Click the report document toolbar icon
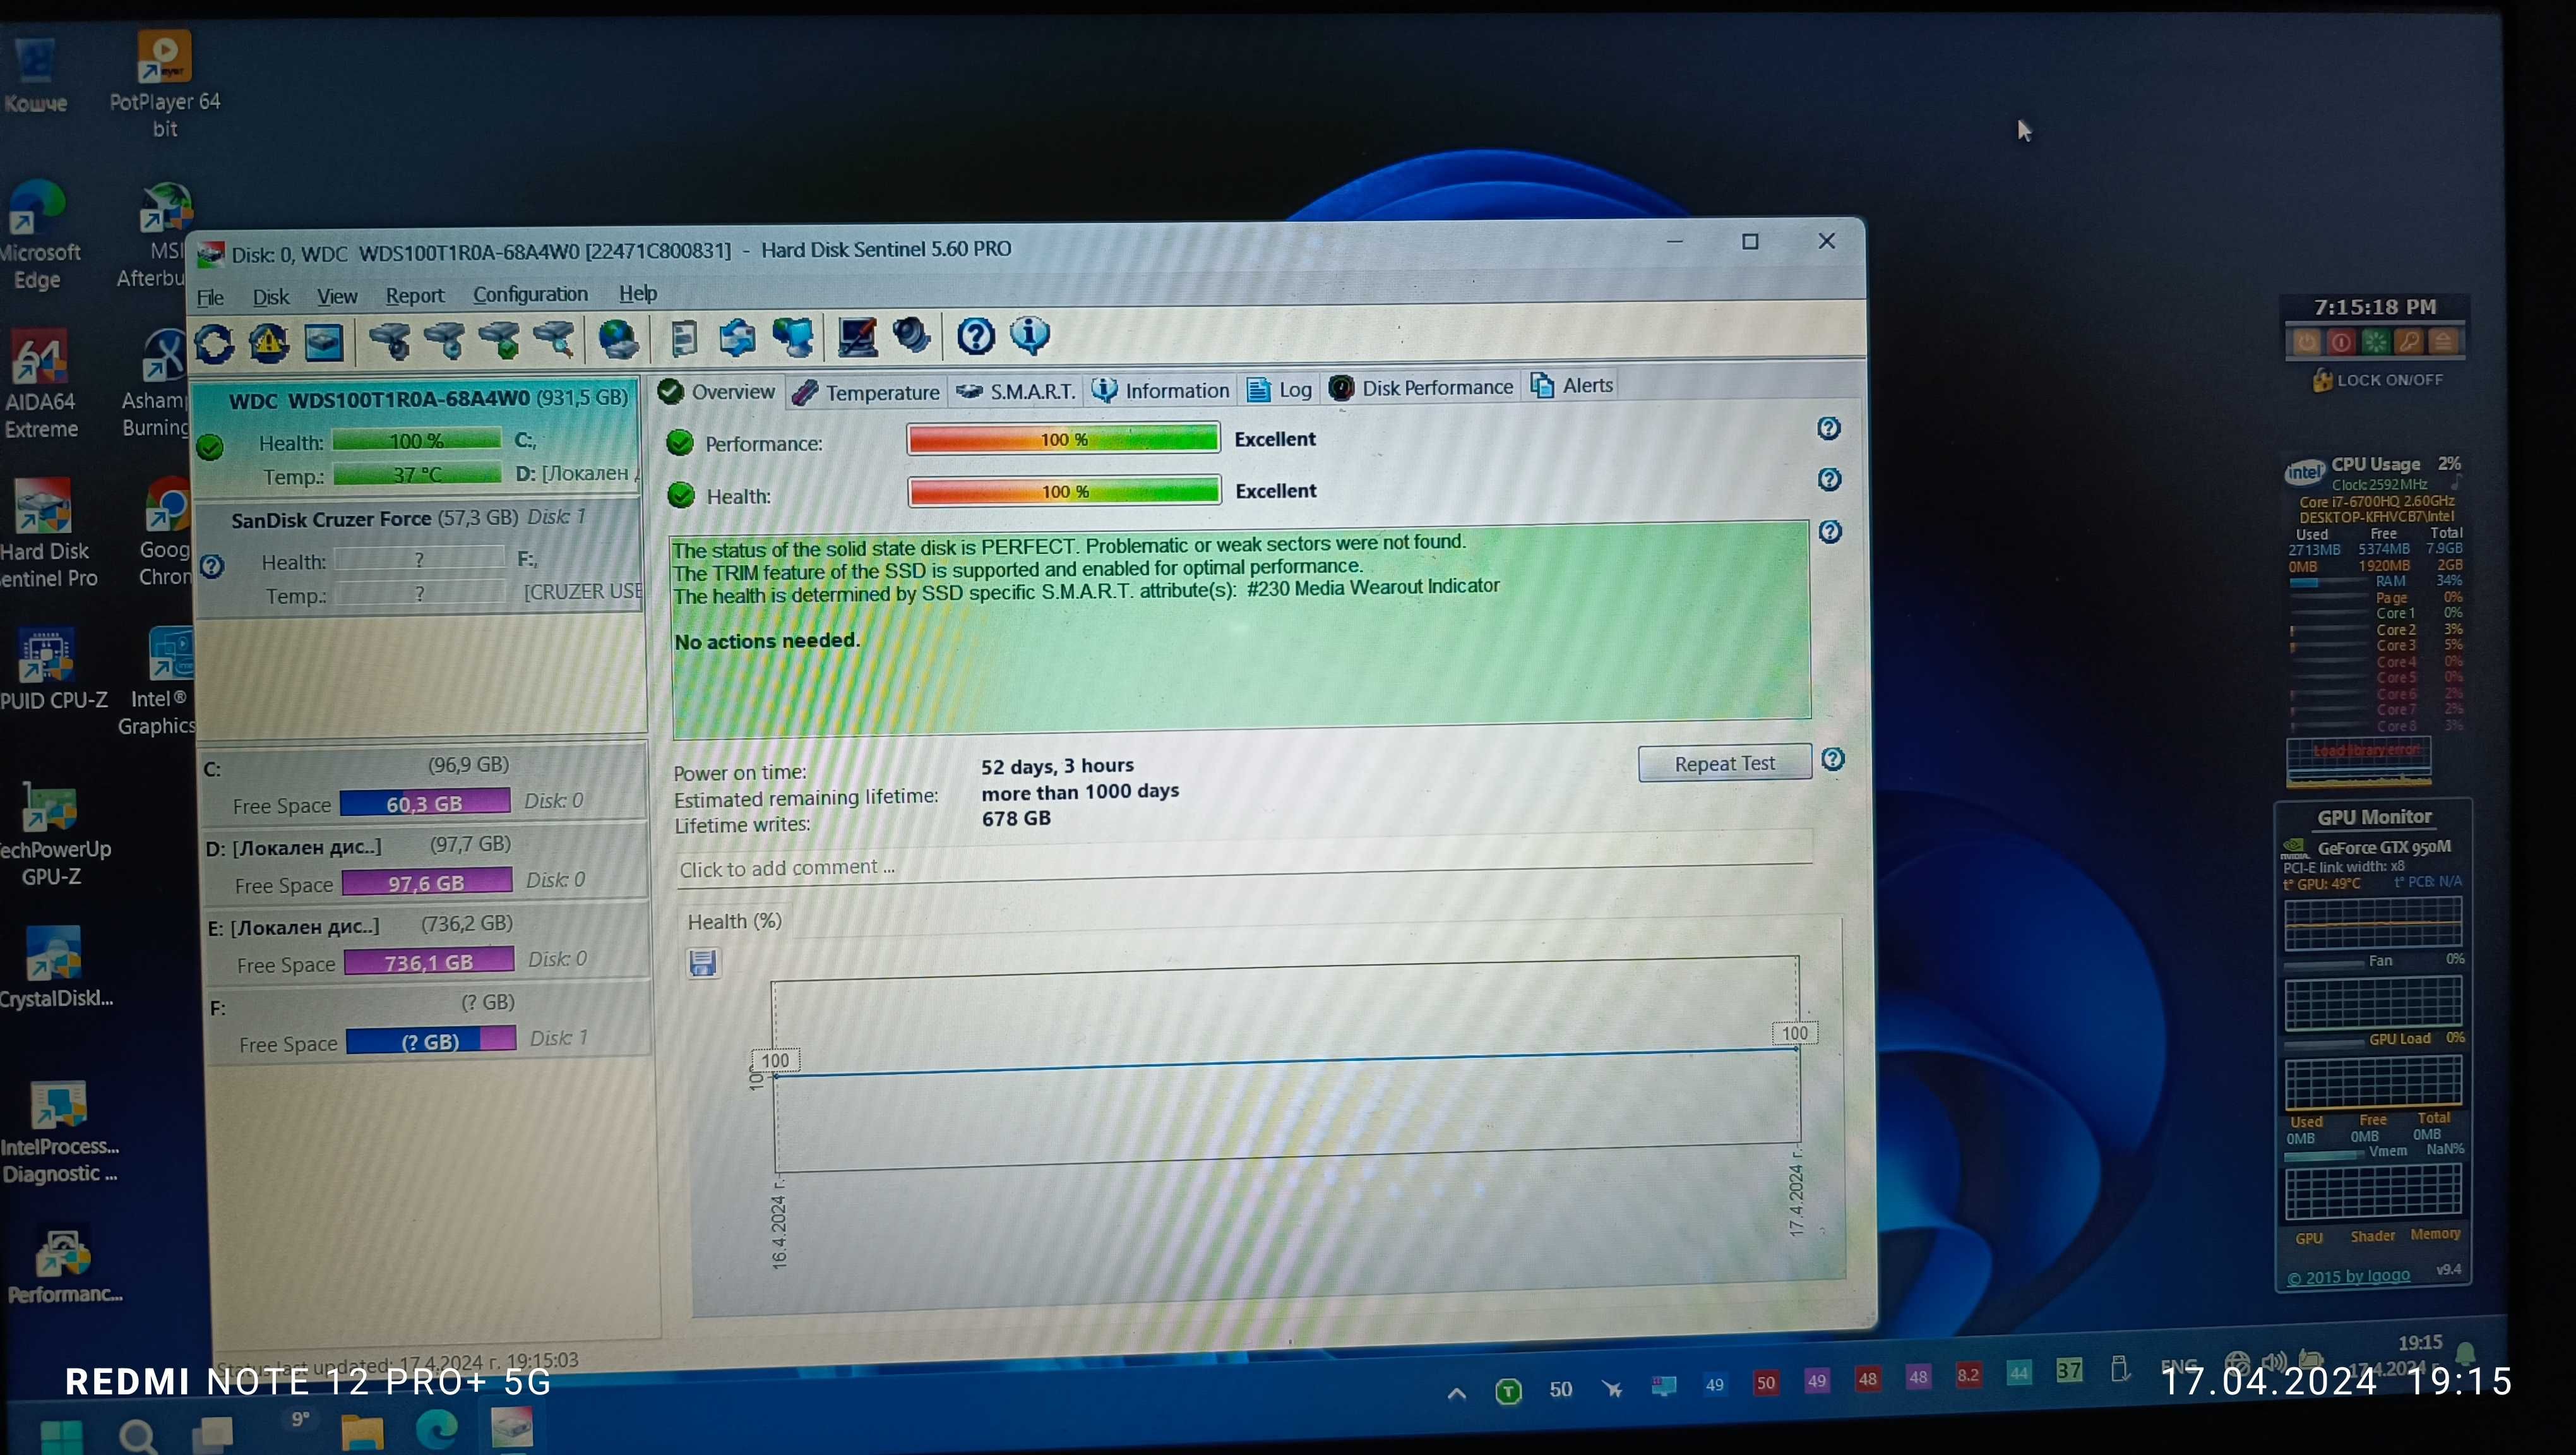 [684, 338]
